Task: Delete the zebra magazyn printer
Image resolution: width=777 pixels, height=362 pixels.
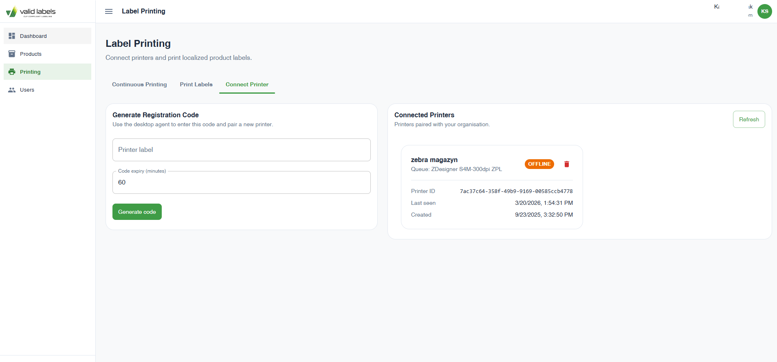Action: click(566, 164)
